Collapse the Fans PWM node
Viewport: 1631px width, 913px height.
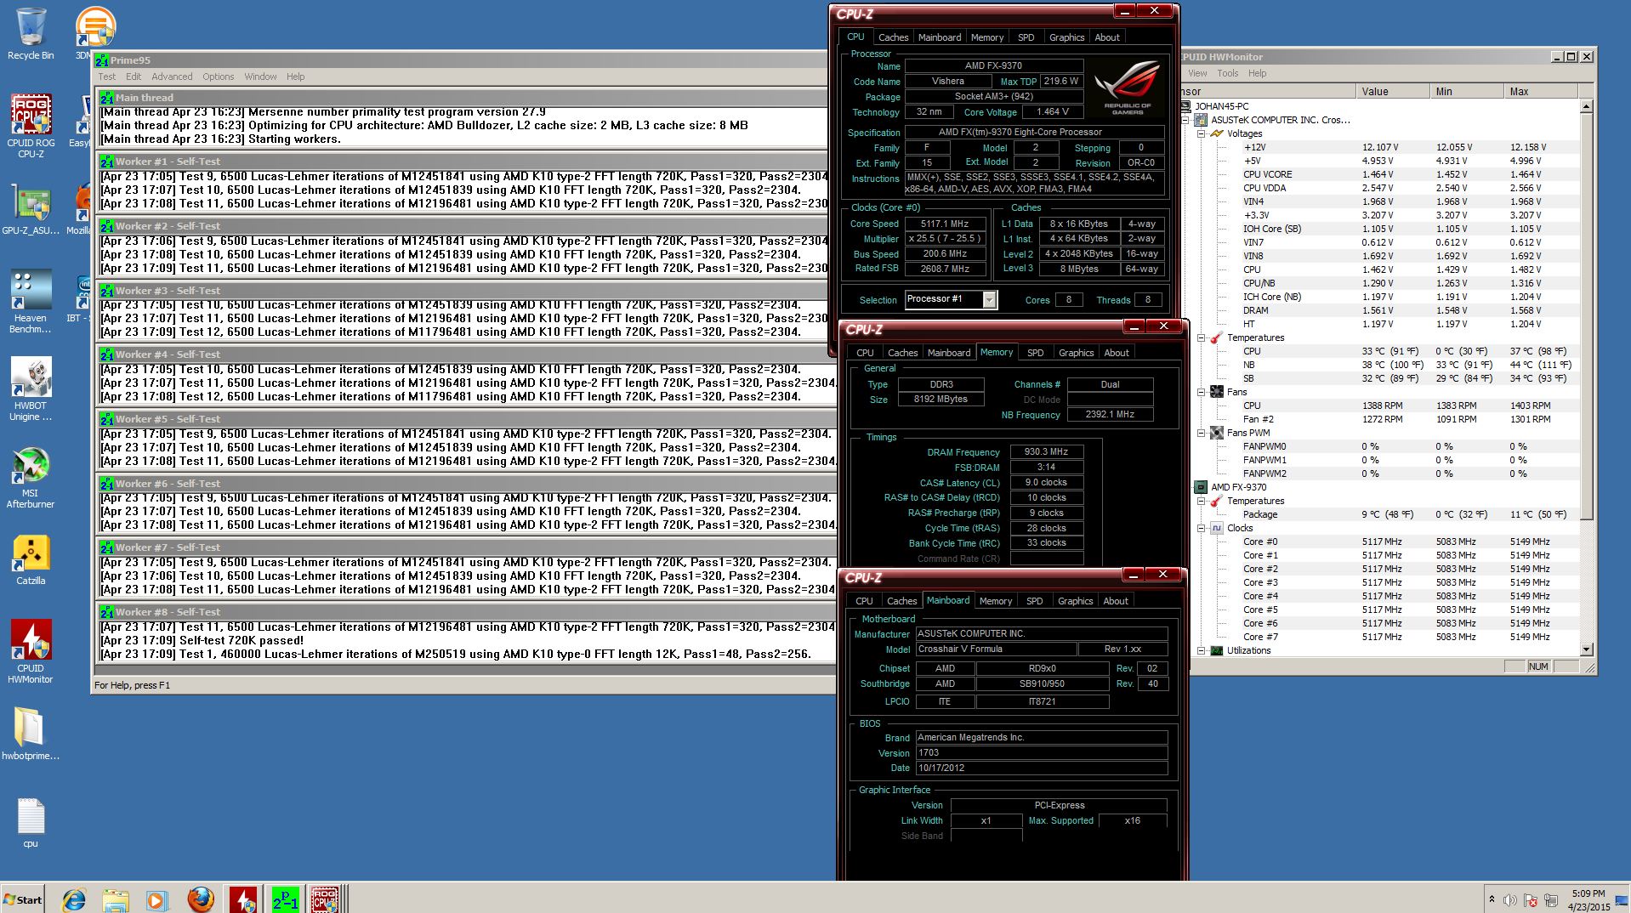1201,433
